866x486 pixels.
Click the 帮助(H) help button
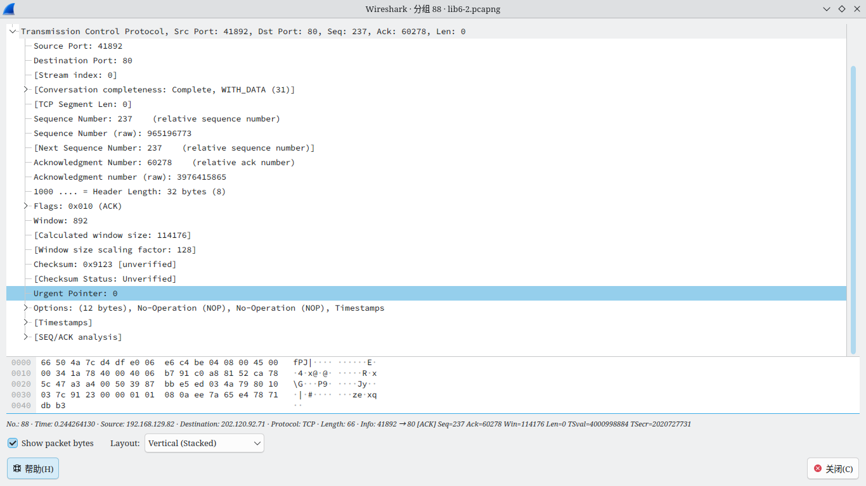(x=32, y=468)
